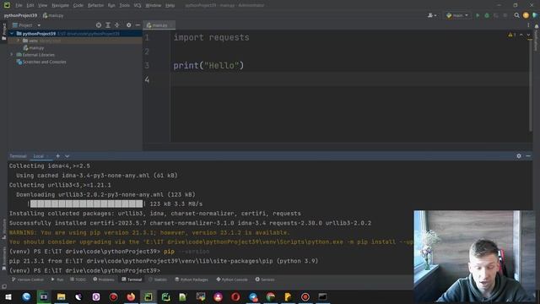Hide the Terminal tool window
This screenshot has height=304, width=540.
528,156
